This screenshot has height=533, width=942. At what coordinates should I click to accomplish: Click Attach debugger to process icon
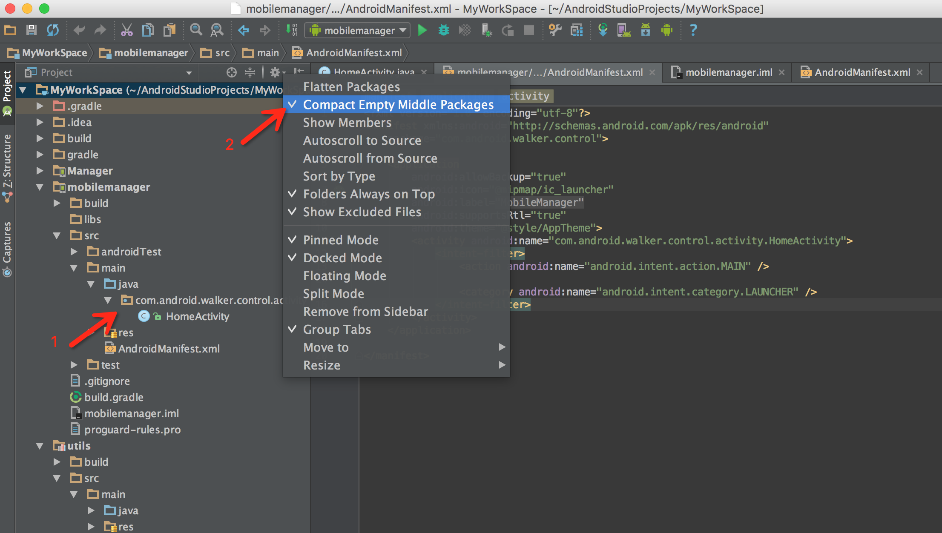[486, 30]
